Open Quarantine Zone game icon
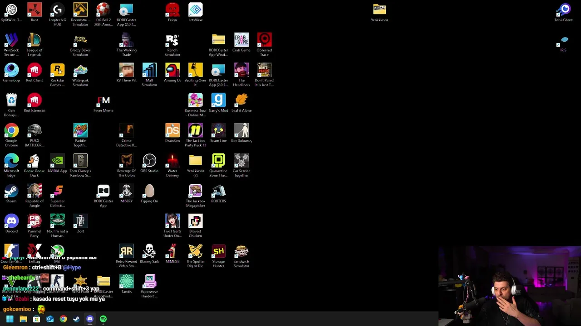Viewport: 581px width, 326px height. (218, 165)
